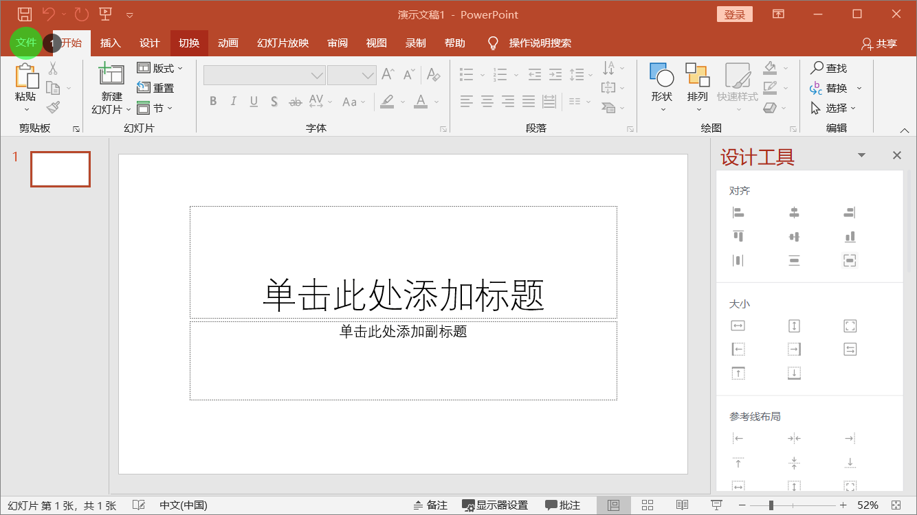The width and height of the screenshot is (917, 515).
Task: Click the Format Painter brush icon
Action: [53, 107]
